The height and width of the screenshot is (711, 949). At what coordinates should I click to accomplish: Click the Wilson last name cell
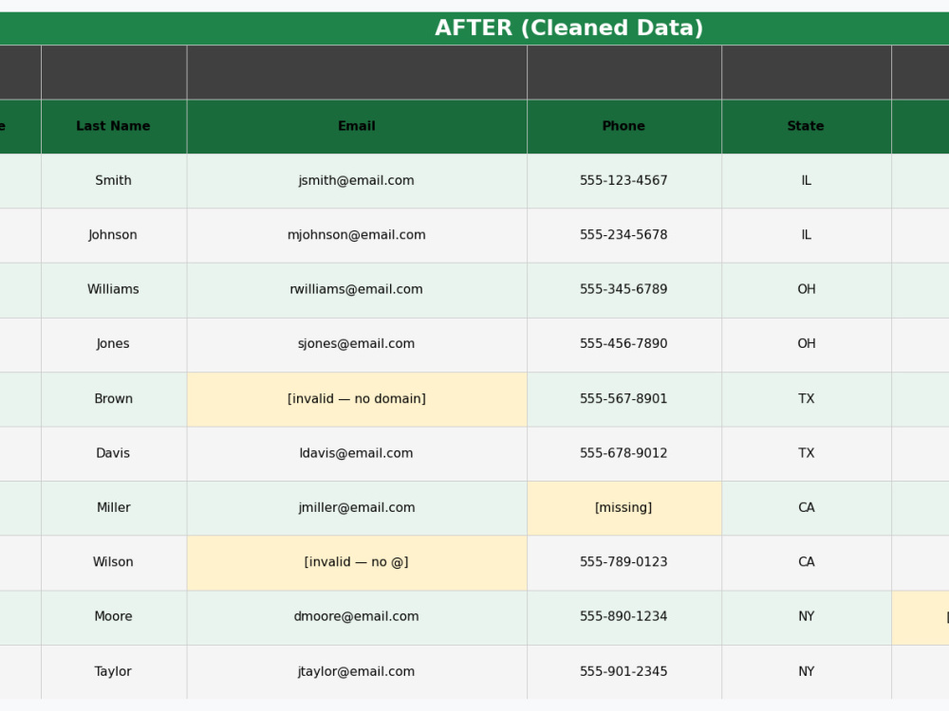point(114,562)
